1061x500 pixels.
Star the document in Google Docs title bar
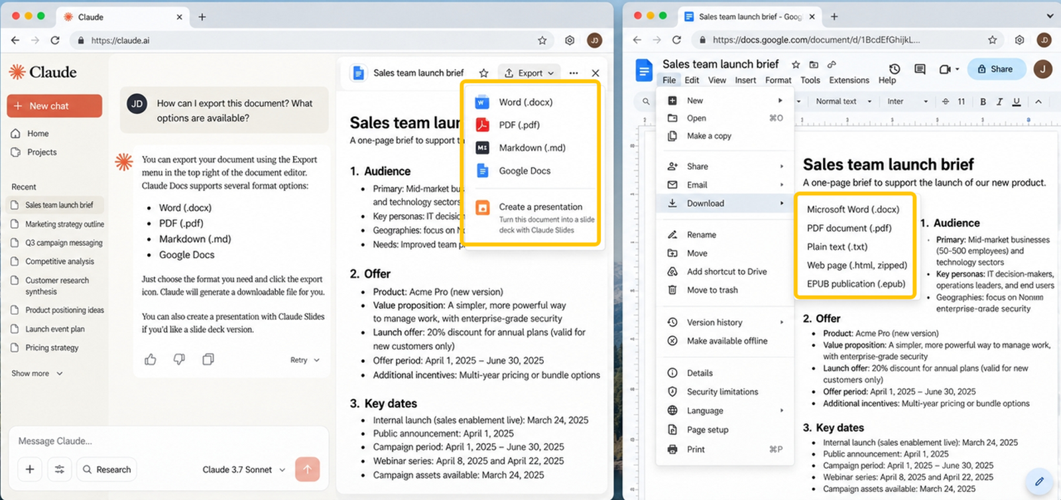[796, 64]
